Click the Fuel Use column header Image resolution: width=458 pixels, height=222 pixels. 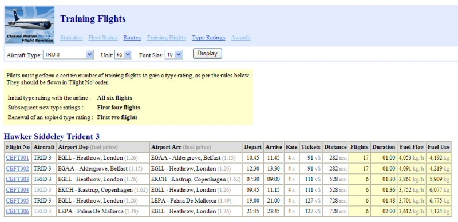[439, 147]
